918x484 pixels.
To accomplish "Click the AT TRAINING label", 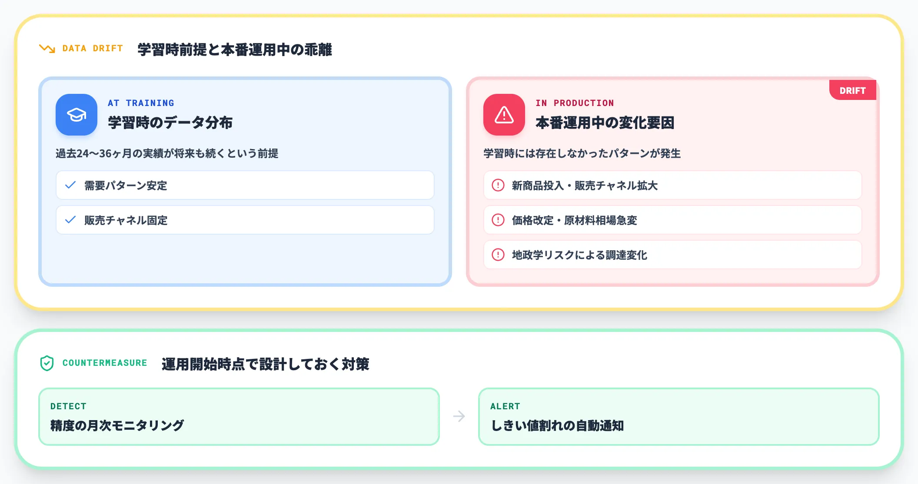I will 141,103.
